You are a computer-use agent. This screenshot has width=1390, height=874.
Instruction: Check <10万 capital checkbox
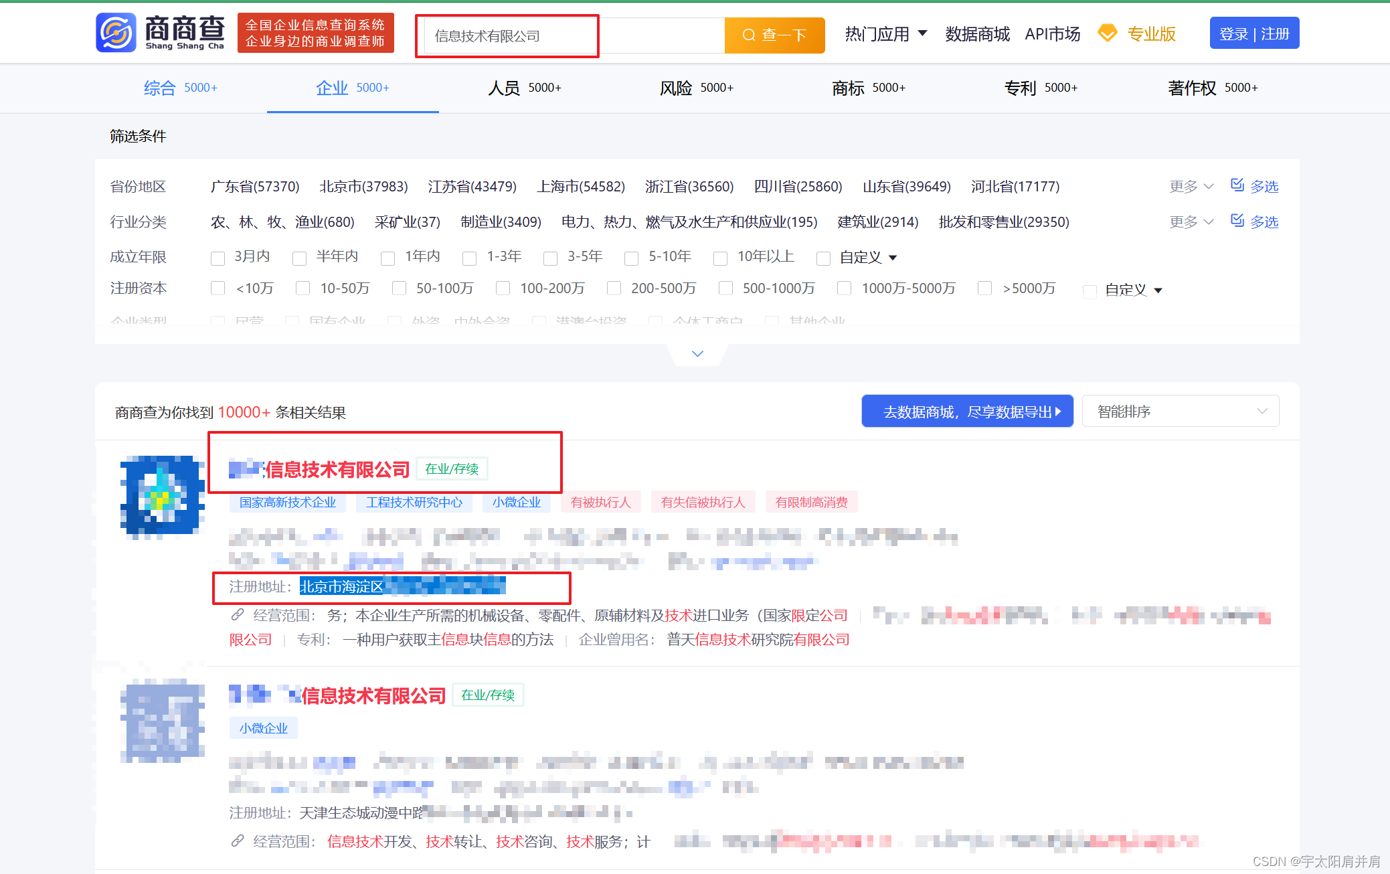coord(218,288)
